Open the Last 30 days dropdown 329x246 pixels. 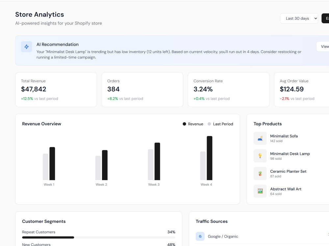pos(299,18)
